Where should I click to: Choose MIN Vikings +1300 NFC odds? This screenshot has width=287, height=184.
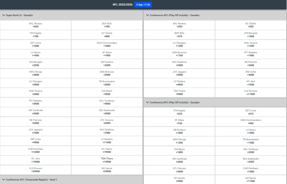[x=179, y=141]
